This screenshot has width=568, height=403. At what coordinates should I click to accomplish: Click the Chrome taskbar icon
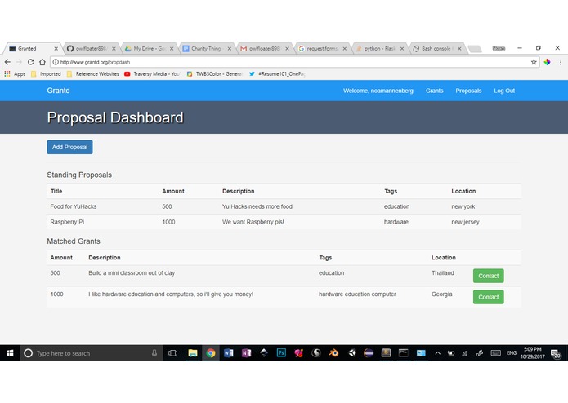(x=211, y=353)
